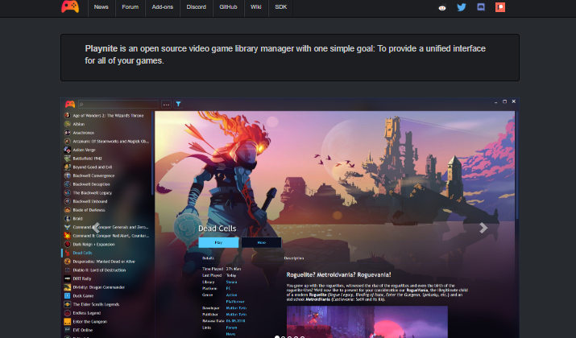Image resolution: width=576 pixels, height=338 pixels.
Task: Click the 06.08.2018 release date link
Action: 235,321
